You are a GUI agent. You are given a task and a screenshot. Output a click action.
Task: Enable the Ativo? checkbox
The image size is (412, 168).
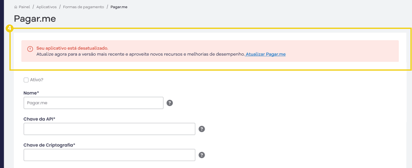pos(26,80)
